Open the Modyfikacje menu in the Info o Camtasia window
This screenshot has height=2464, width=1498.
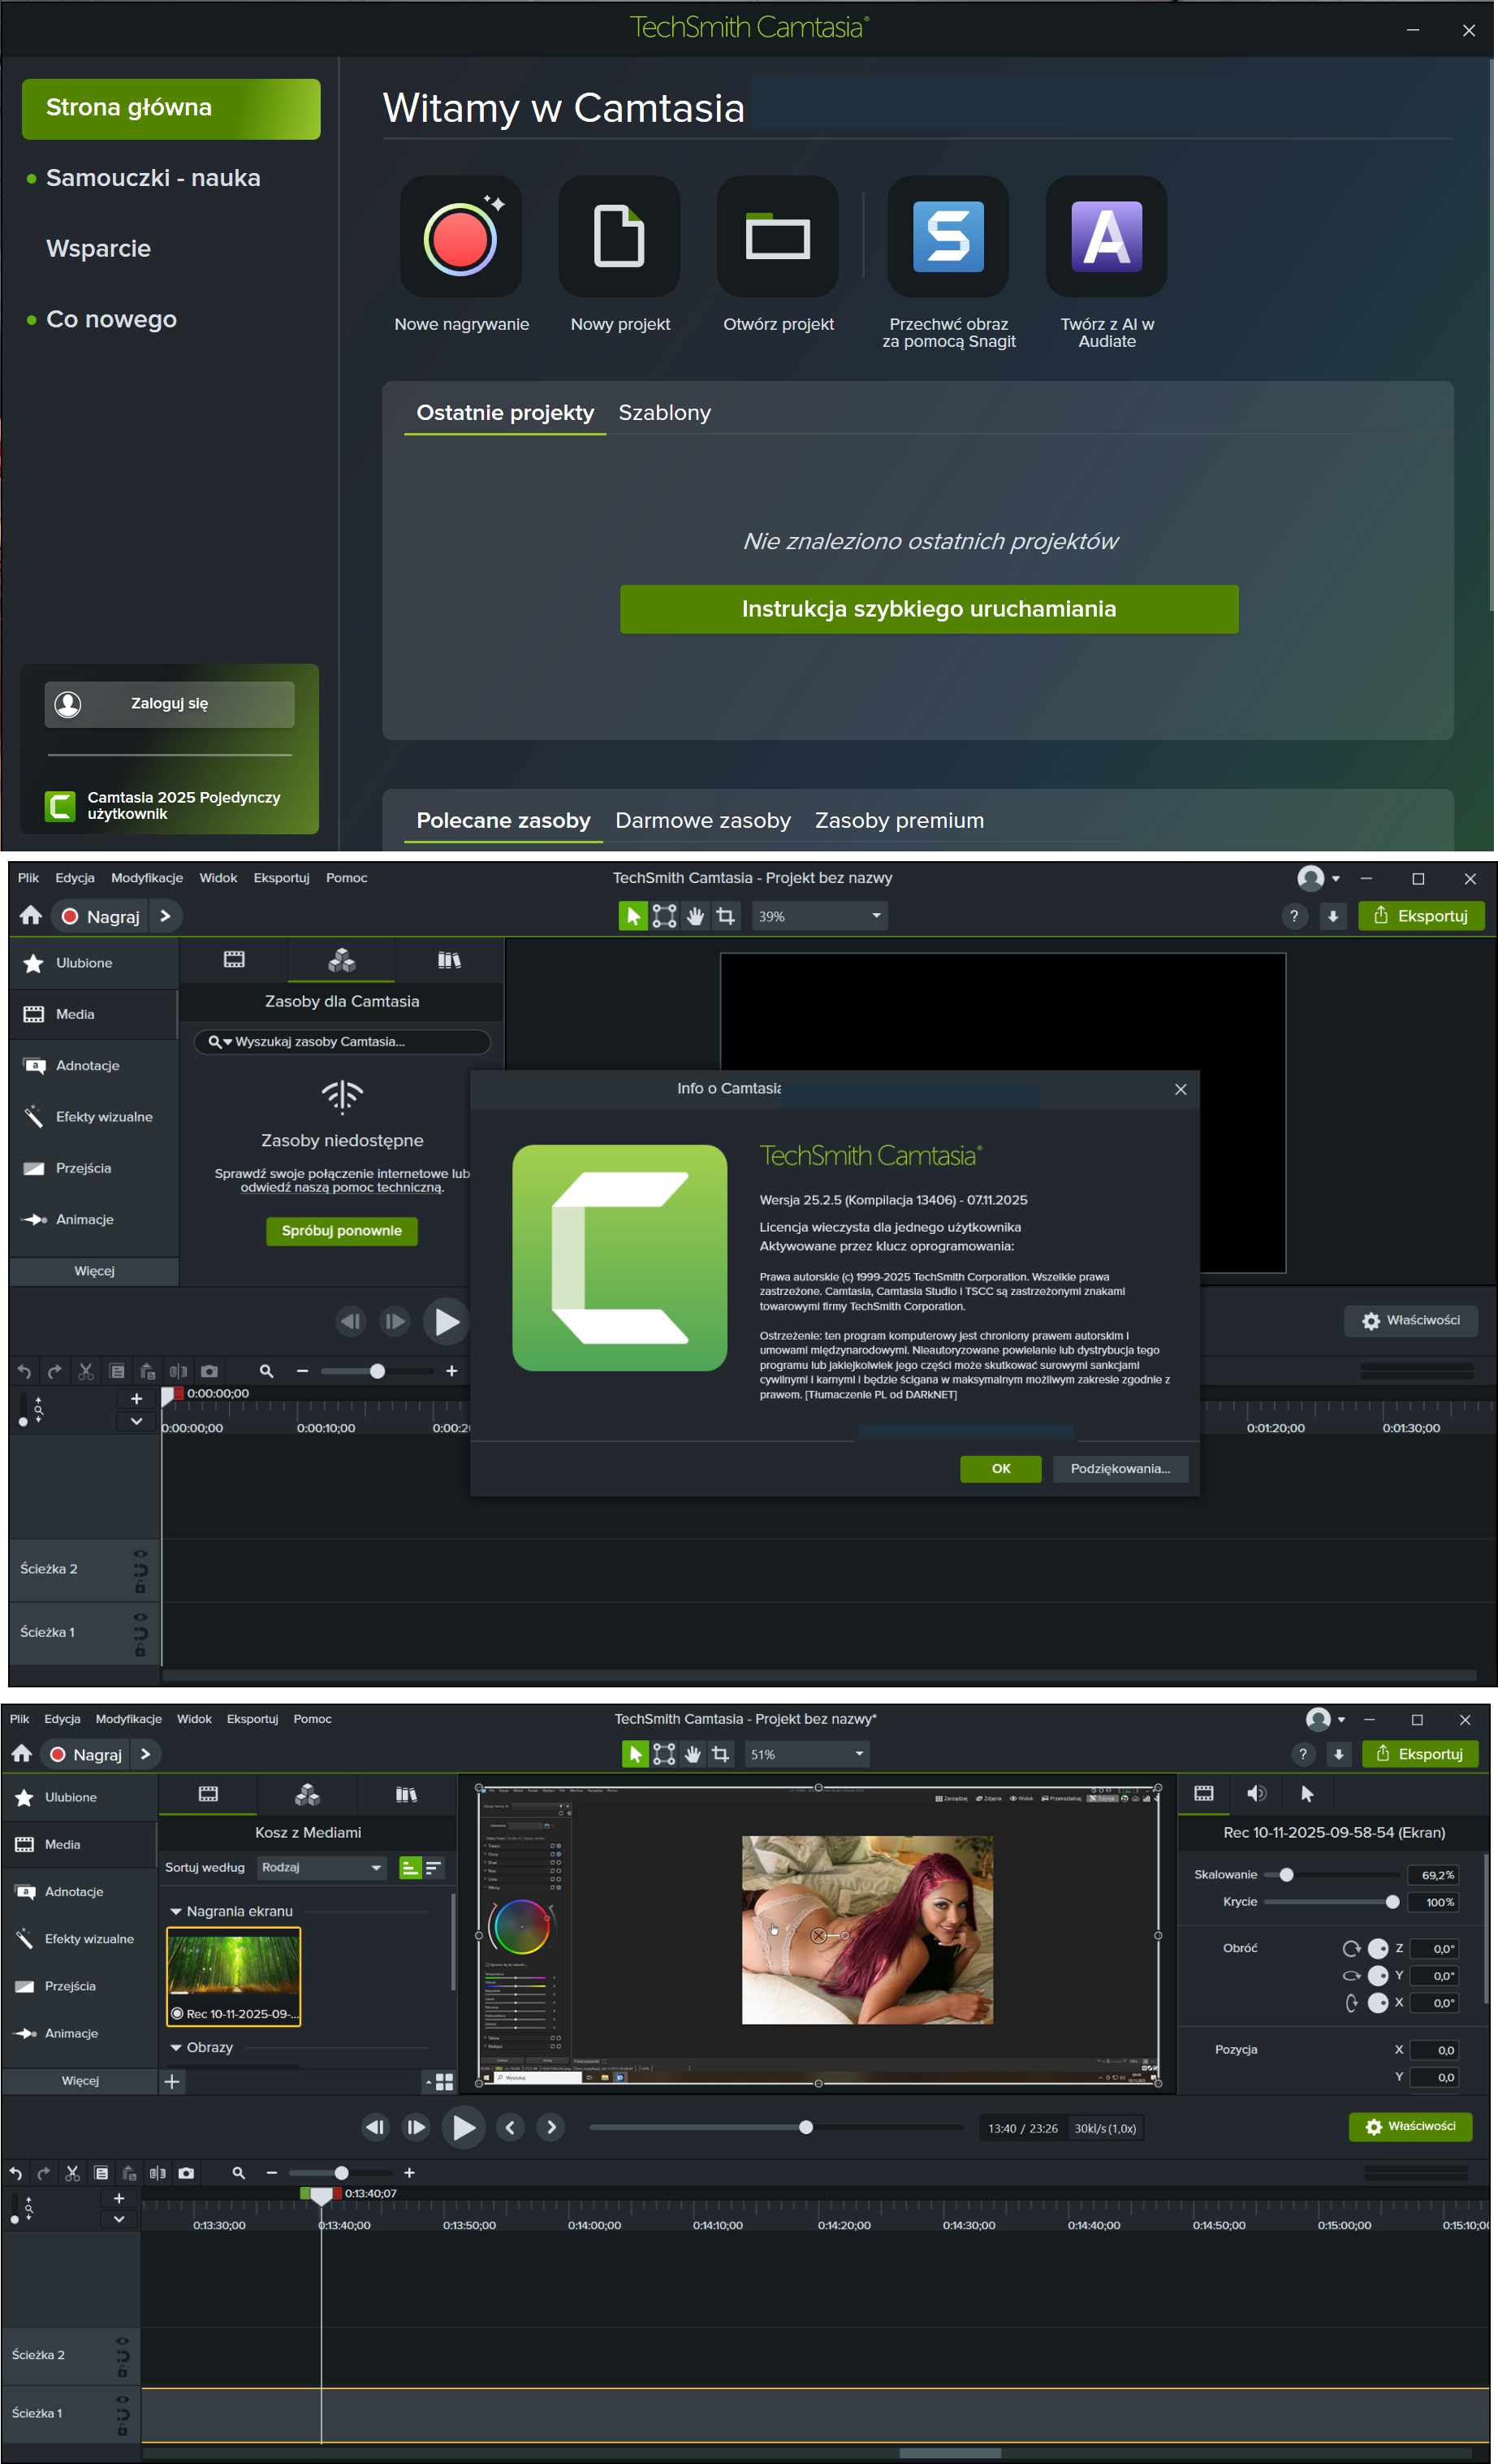(147, 878)
